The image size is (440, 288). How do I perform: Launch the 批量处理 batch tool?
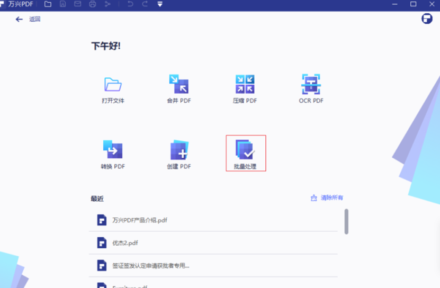(246, 153)
